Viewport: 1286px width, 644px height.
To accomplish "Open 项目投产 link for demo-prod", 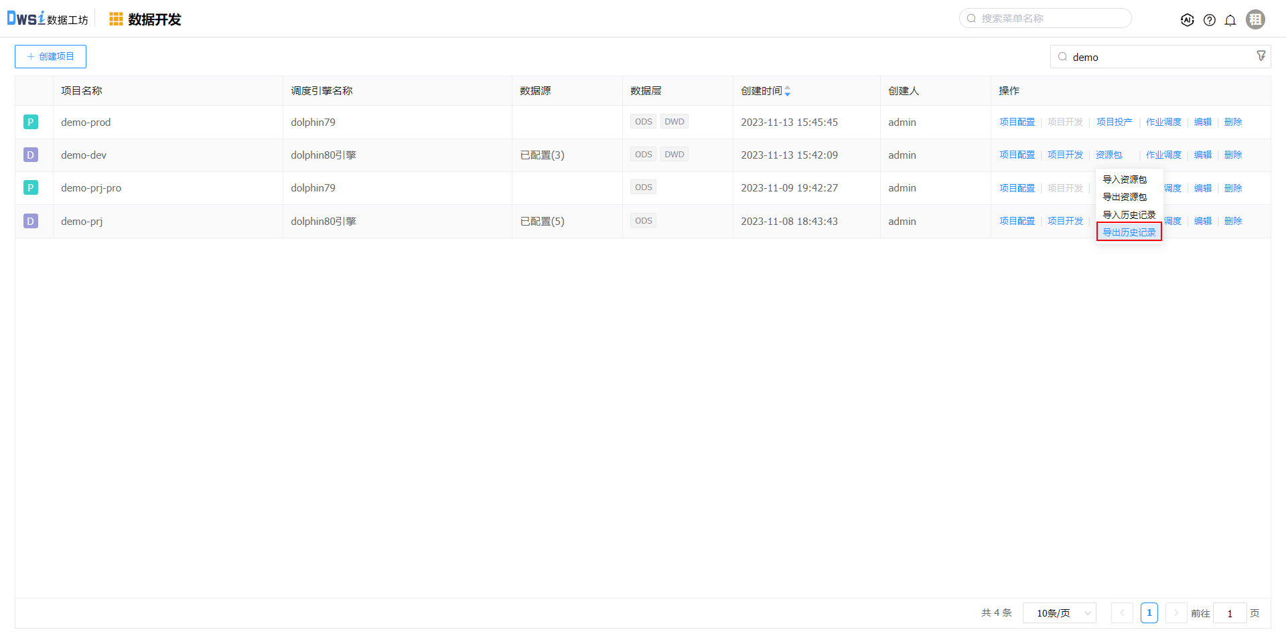I will pos(1114,122).
